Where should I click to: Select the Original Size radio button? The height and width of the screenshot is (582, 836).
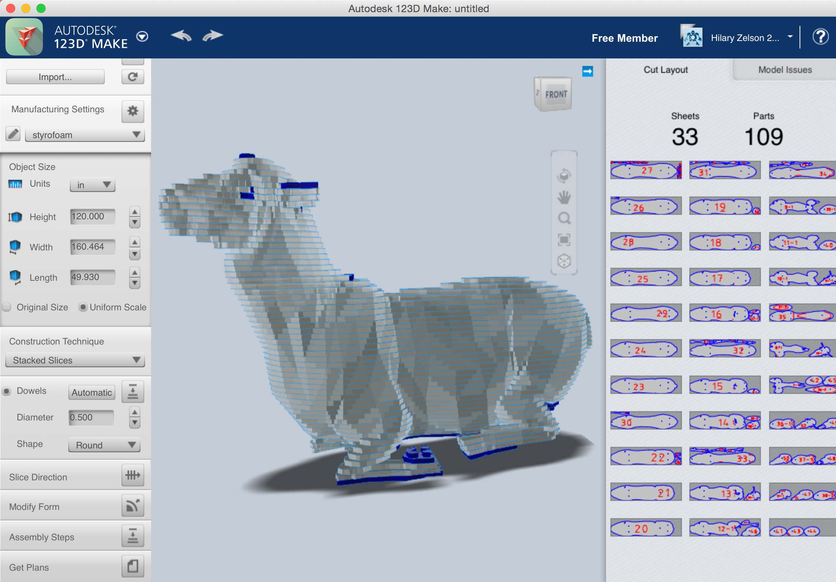pyautogui.click(x=7, y=307)
